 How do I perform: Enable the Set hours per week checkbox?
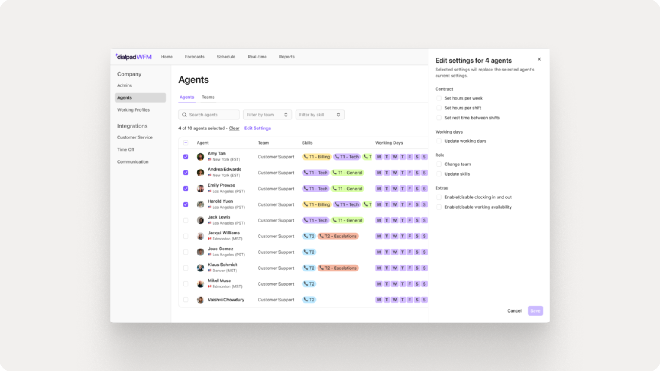click(439, 98)
